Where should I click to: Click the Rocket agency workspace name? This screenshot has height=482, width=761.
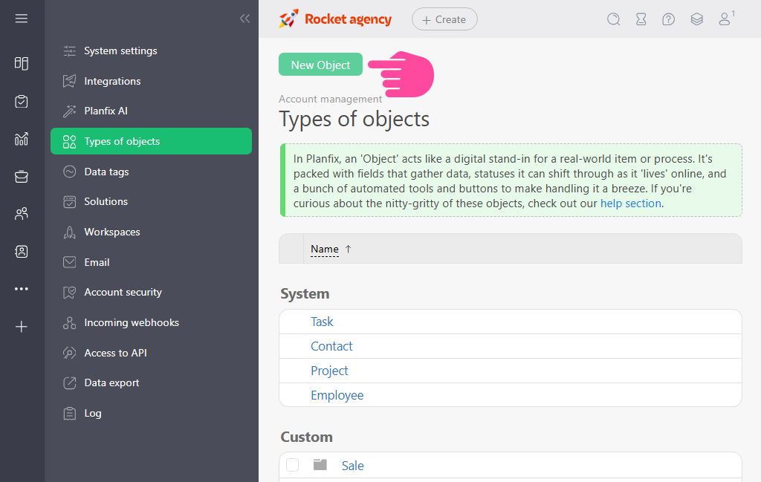click(348, 19)
